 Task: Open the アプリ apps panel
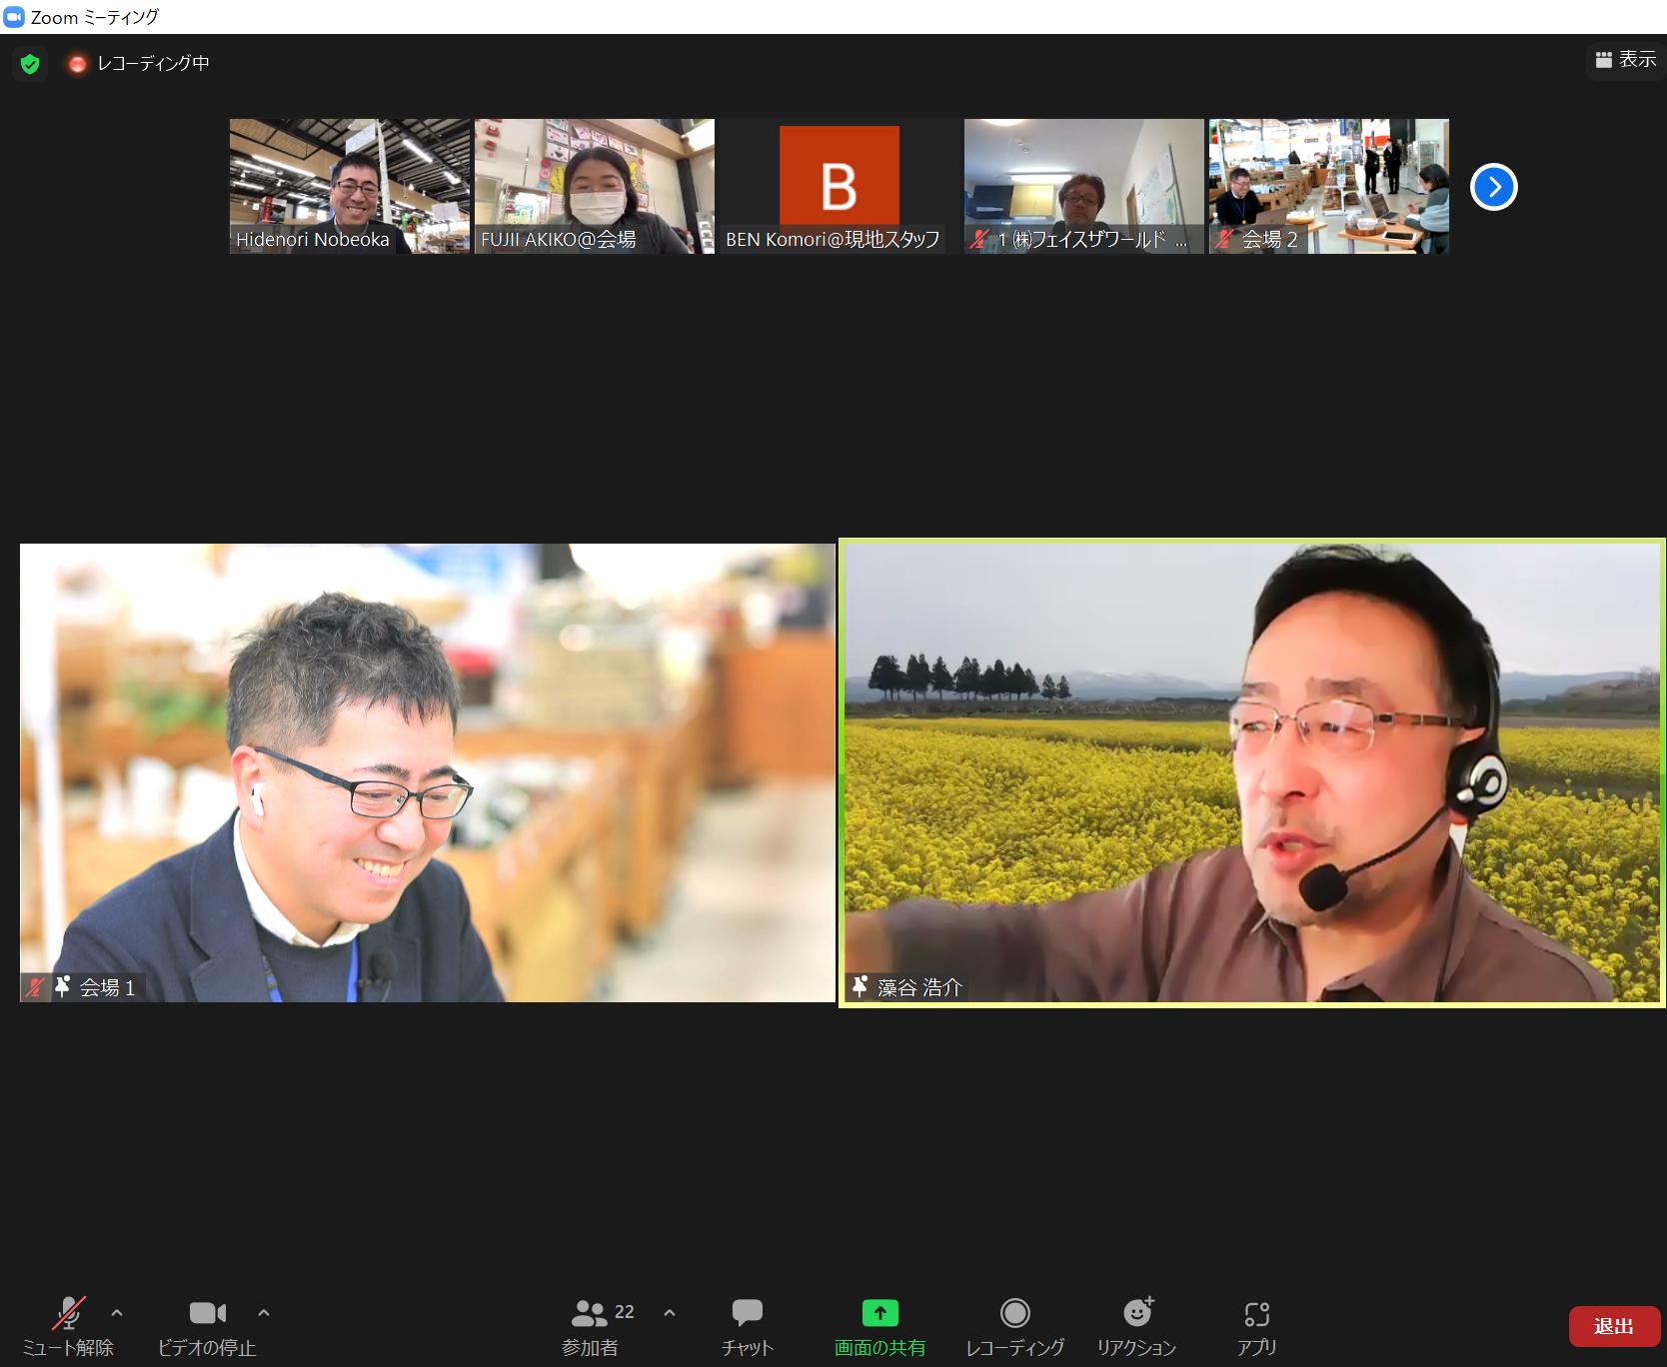(x=1257, y=1327)
